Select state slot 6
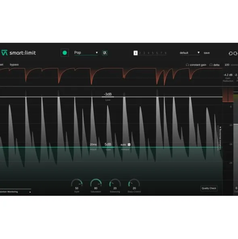Viewport: 238px width, 239px height. point(157,53)
